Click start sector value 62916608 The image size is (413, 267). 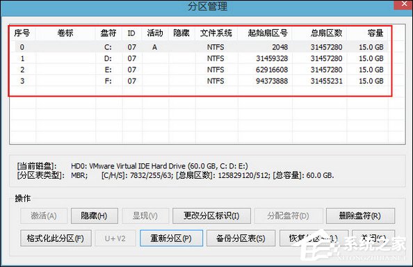pos(272,70)
